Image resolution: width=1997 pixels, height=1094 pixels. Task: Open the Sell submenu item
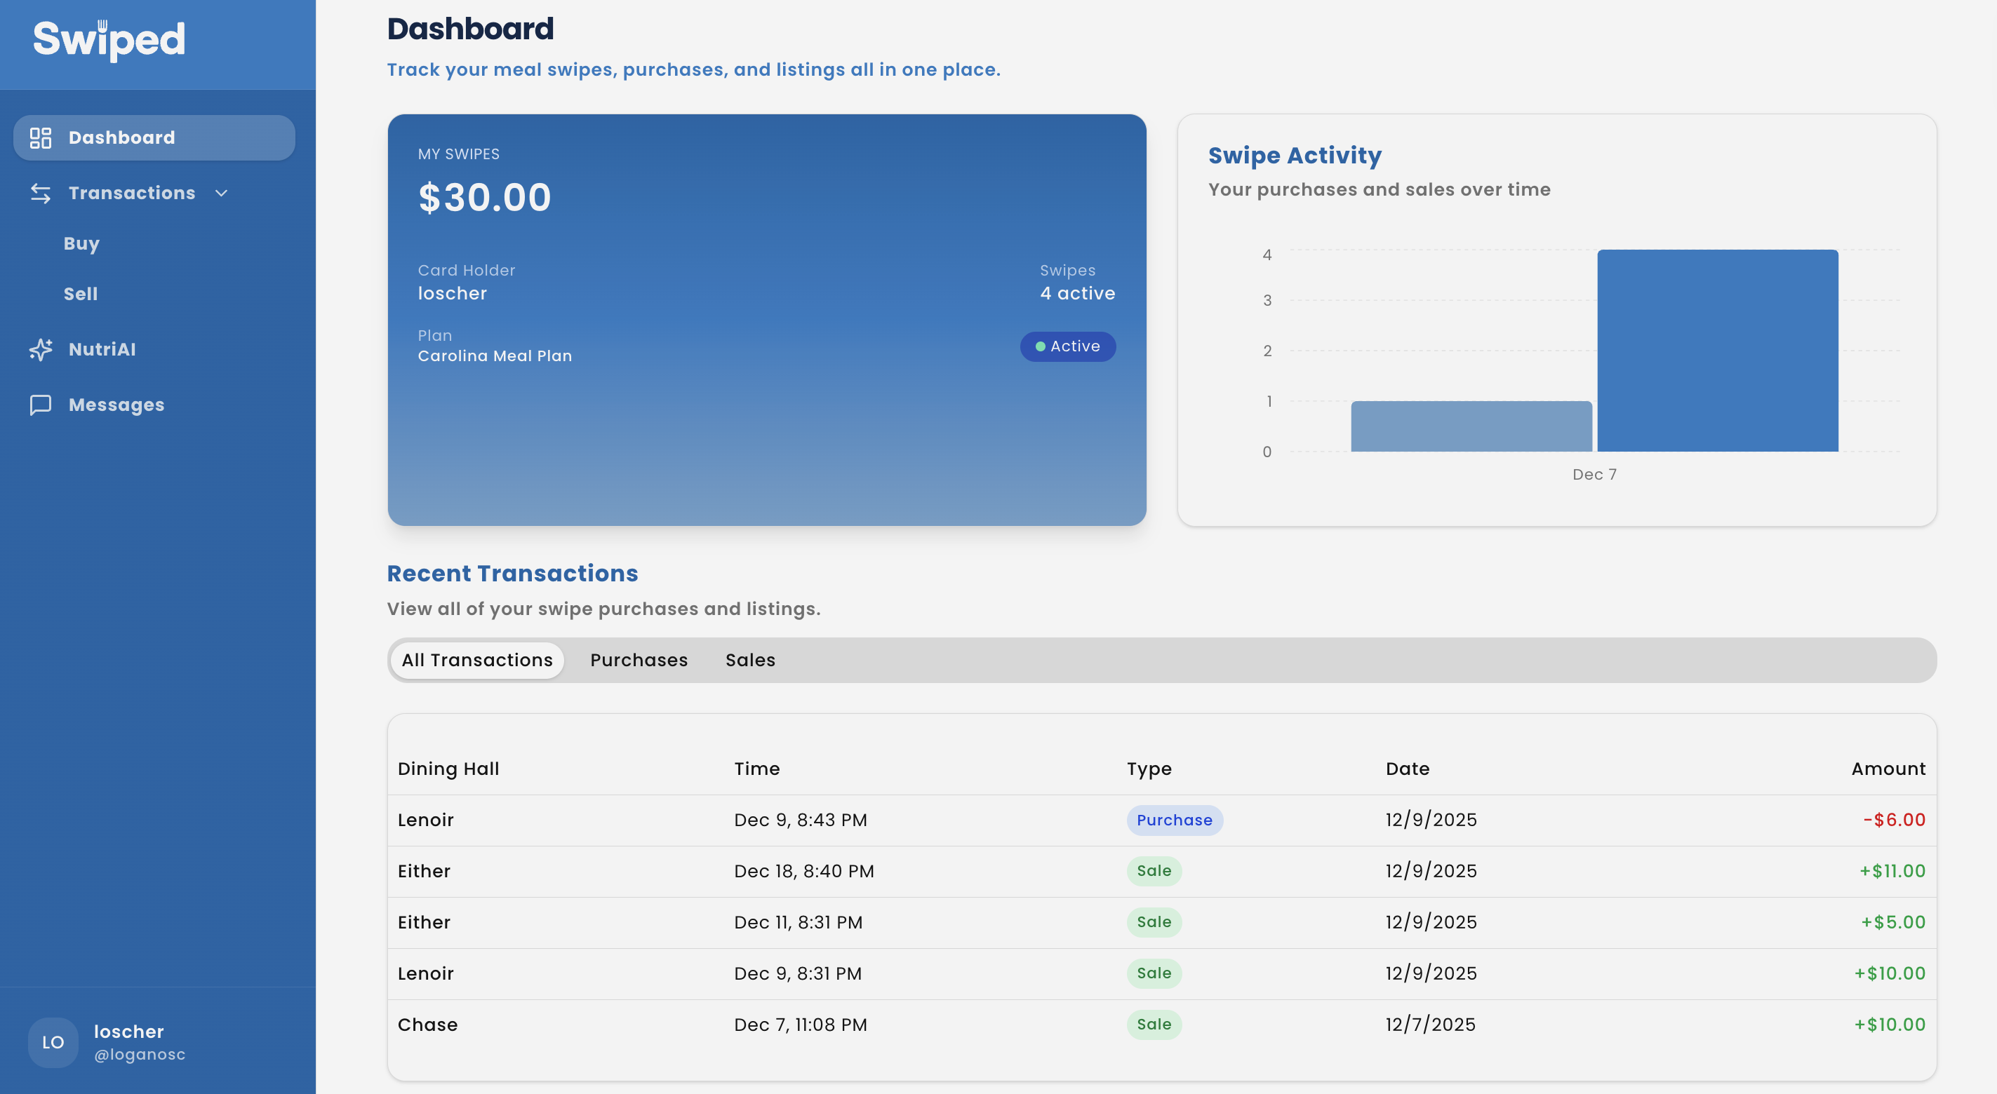tap(81, 294)
